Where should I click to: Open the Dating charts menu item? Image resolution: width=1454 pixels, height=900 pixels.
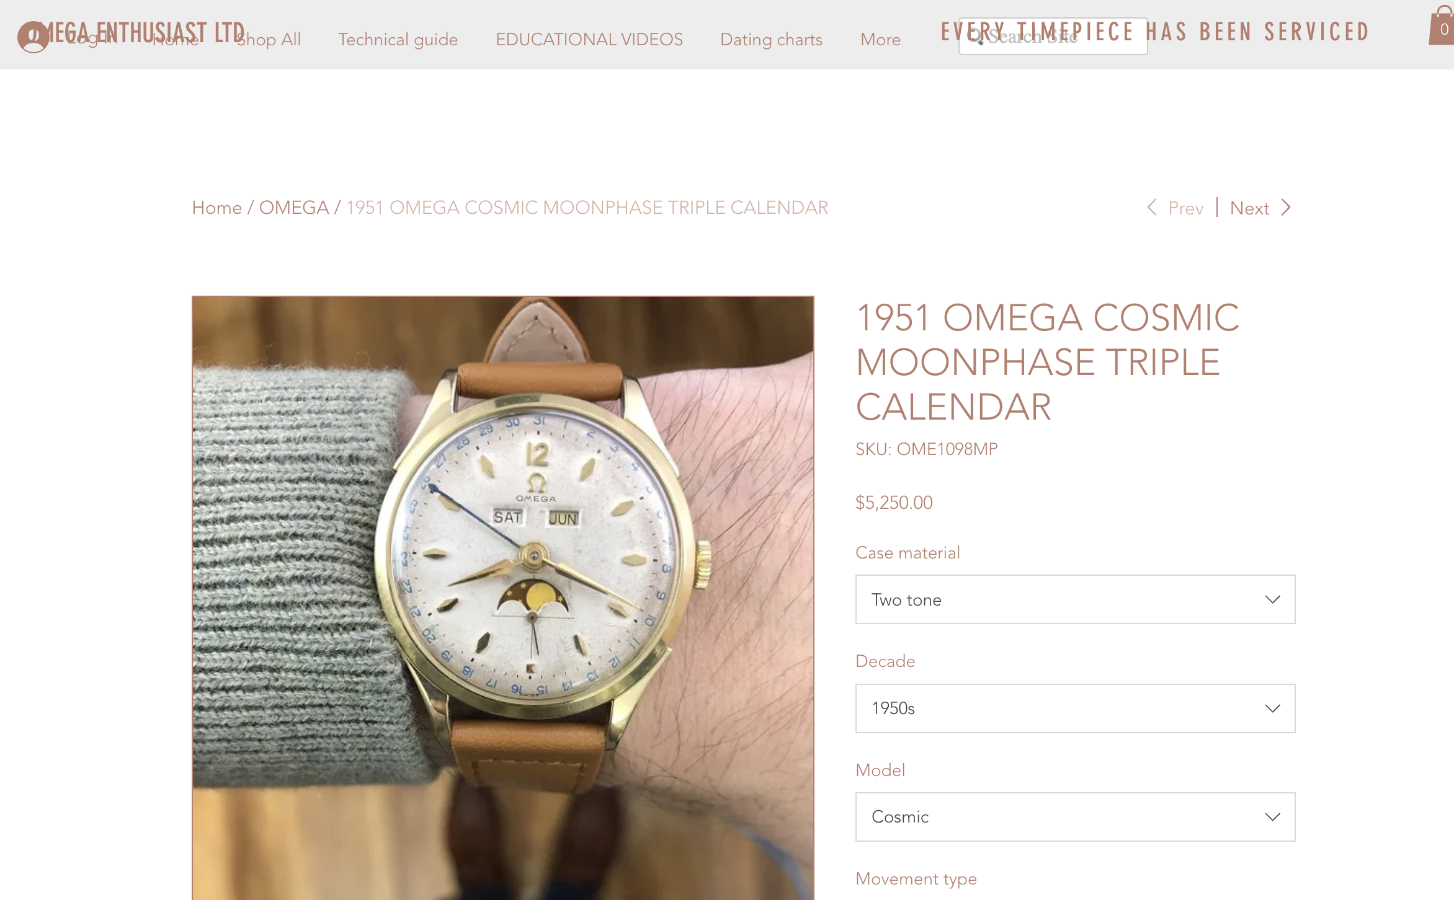coord(771,40)
